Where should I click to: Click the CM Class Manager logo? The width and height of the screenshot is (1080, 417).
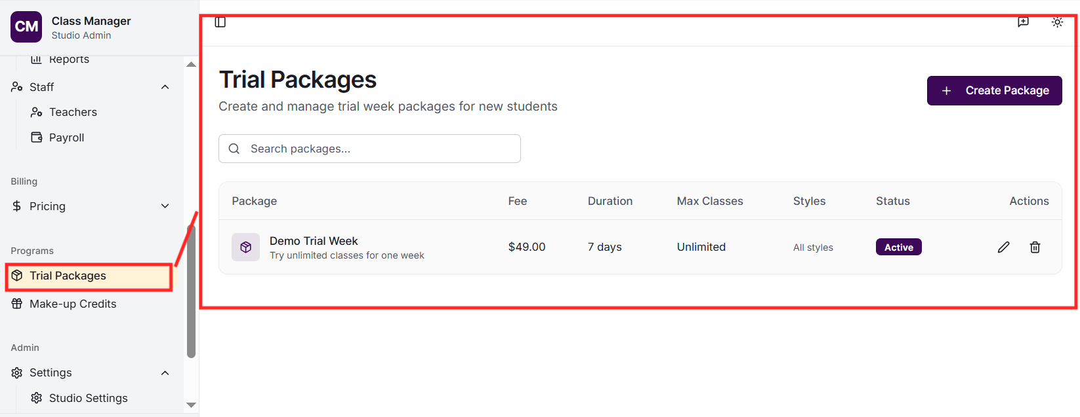(x=26, y=27)
